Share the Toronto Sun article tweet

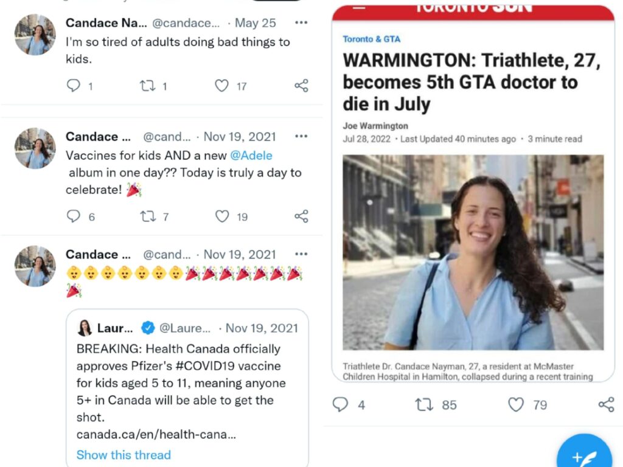tap(607, 404)
